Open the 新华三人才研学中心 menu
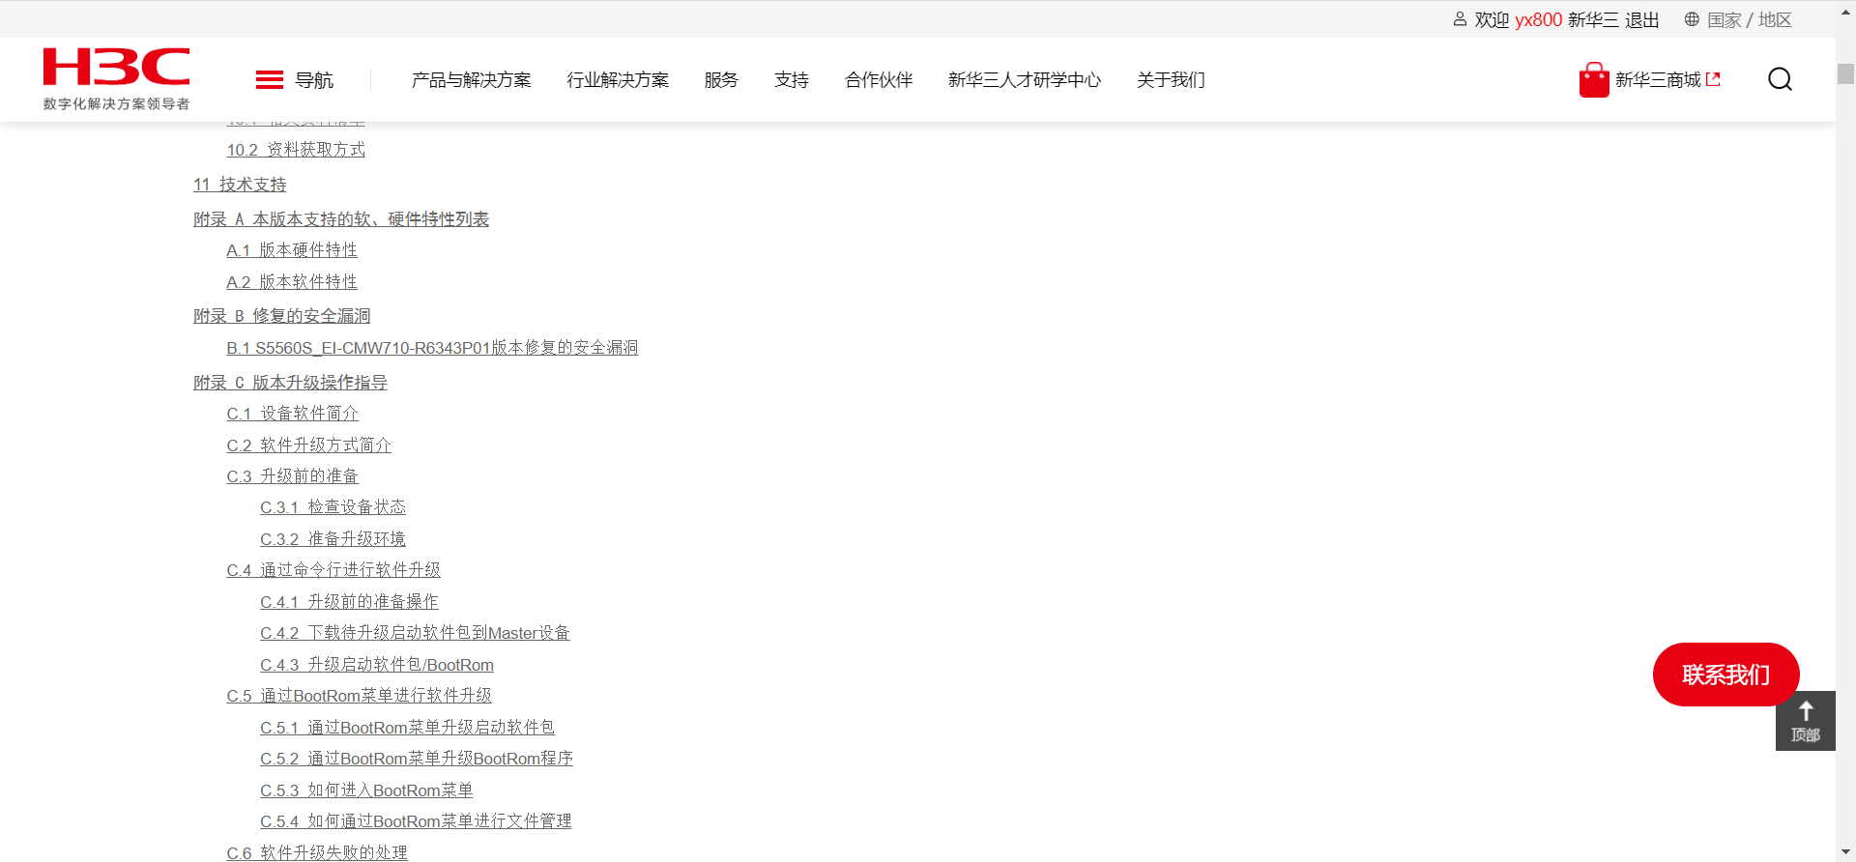Screen dimensions: 1856x862 coord(1025,80)
